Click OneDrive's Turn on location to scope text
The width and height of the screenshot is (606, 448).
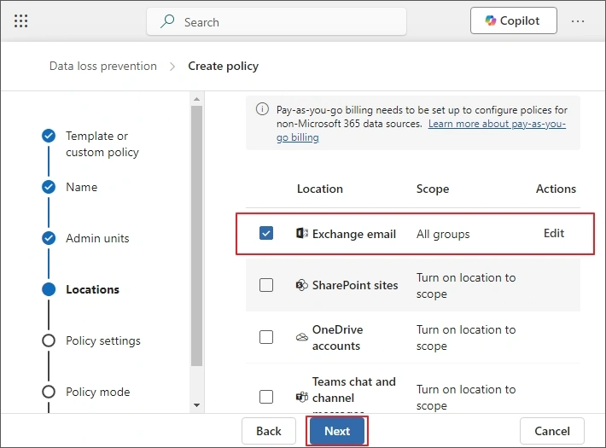466,338
